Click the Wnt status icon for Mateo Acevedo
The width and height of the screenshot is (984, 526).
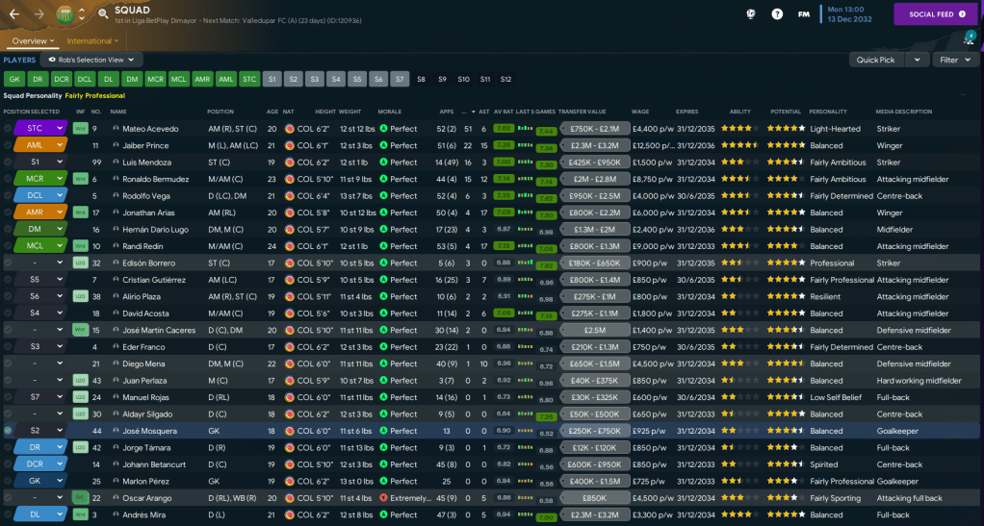(81, 129)
